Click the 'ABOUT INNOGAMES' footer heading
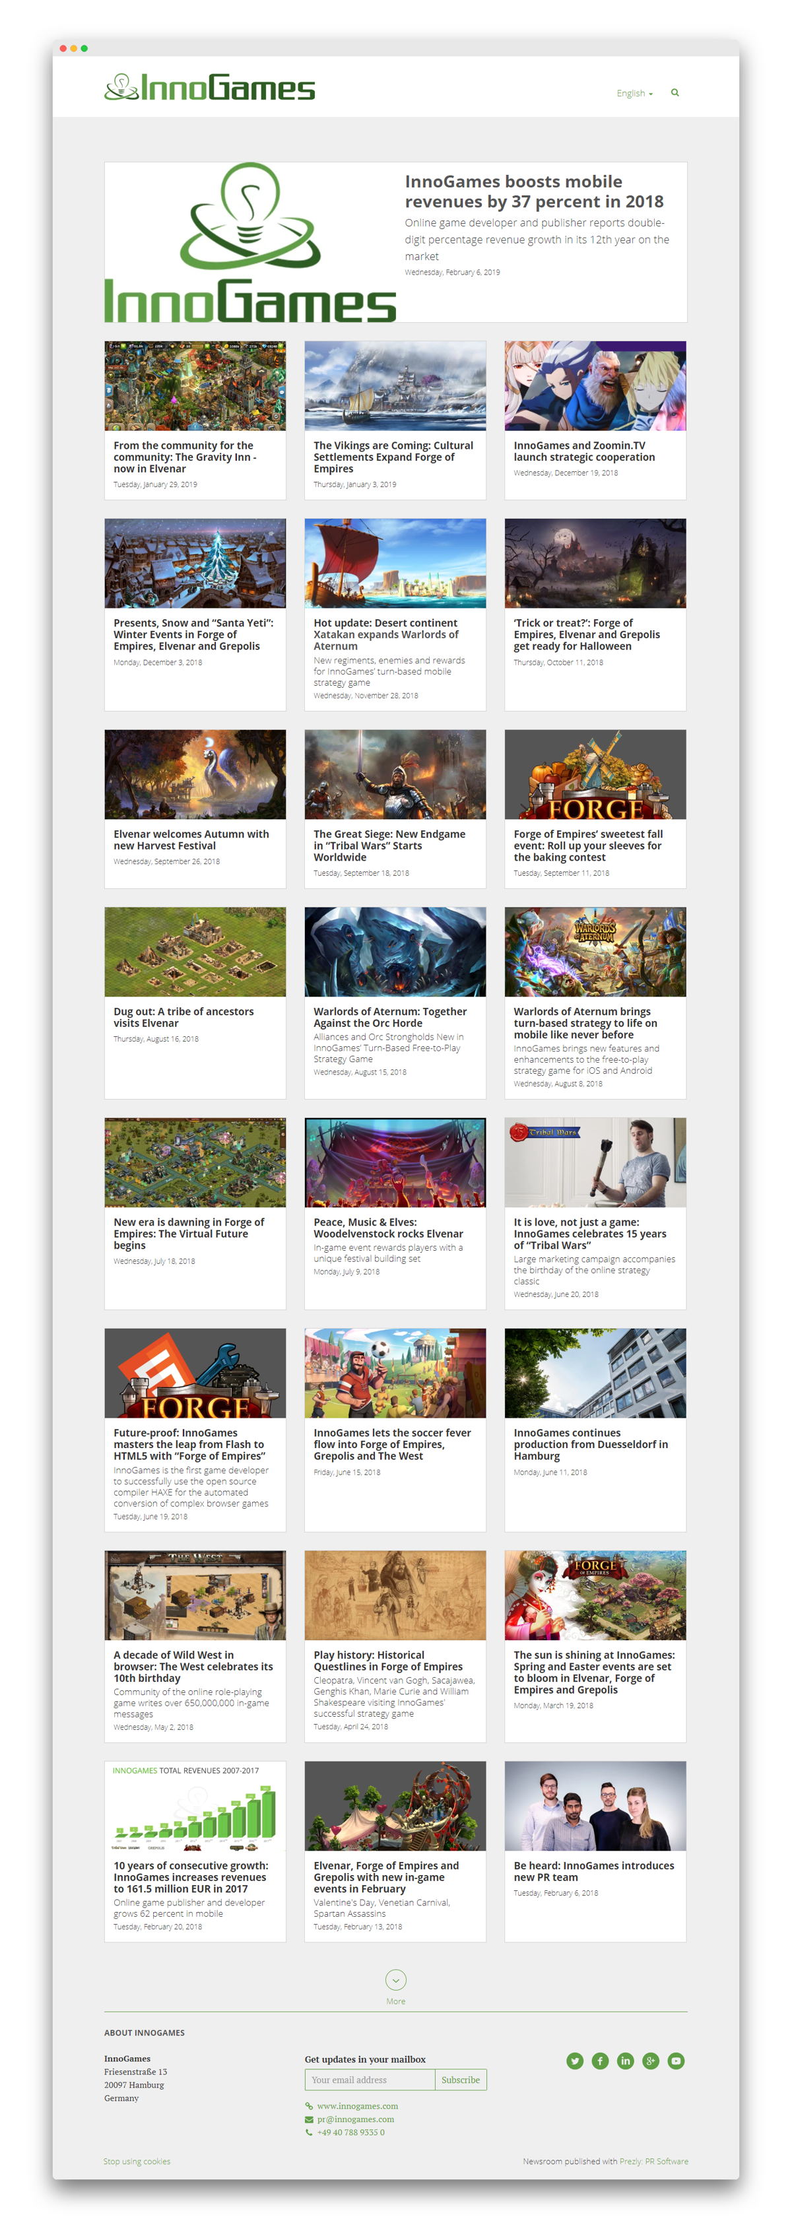This screenshot has width=792, height=2219. 144,2032
